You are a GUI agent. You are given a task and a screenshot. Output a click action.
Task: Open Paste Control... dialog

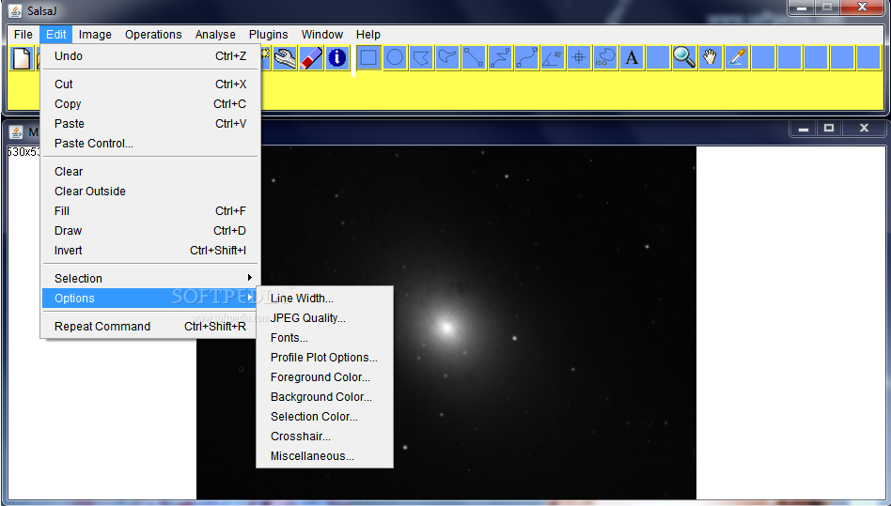pos(150,144)
